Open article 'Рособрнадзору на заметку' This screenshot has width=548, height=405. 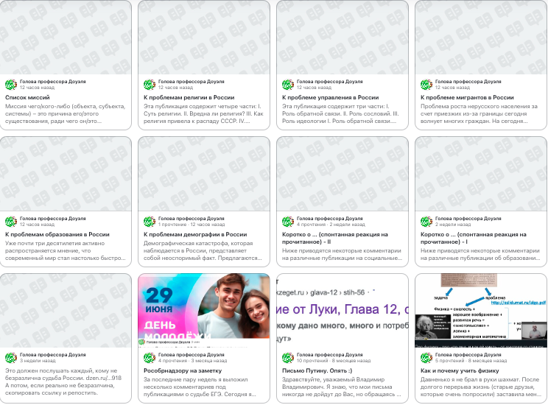[x=183, y=370]
